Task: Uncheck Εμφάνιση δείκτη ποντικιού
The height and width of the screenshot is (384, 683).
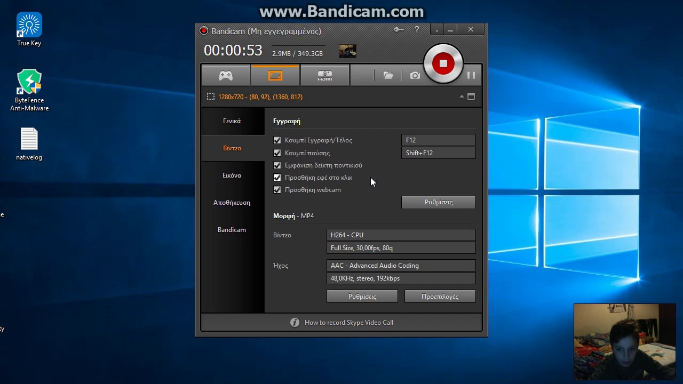Action: pos(277,165)
